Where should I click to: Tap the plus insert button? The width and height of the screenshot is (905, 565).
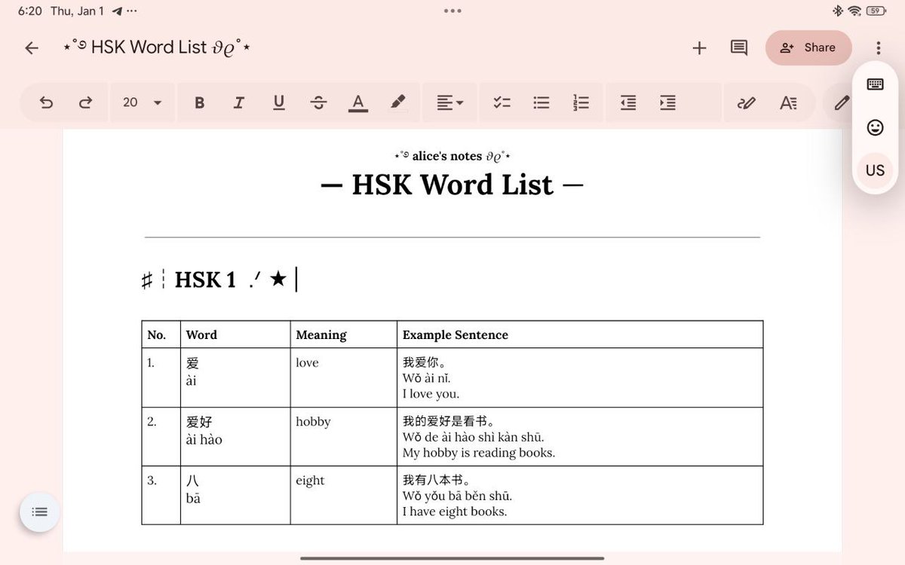click(x=699, y=48)
